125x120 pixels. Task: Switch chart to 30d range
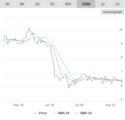68,4
